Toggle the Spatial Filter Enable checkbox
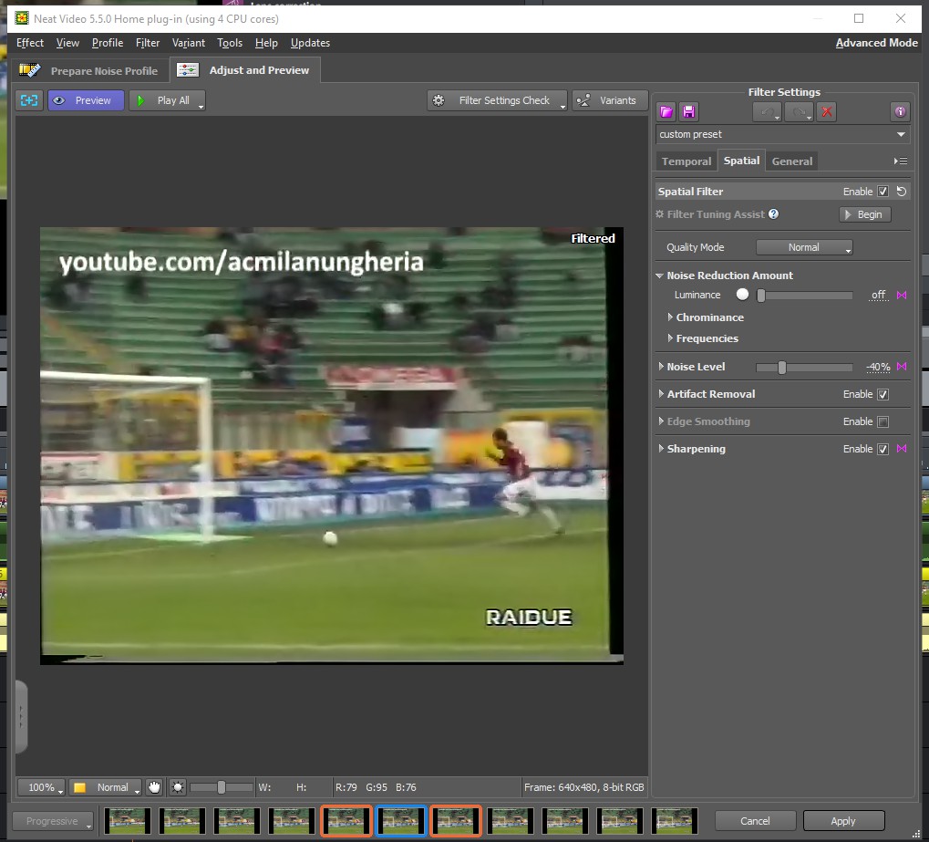The image size is (929, 842). click(883, 192)
